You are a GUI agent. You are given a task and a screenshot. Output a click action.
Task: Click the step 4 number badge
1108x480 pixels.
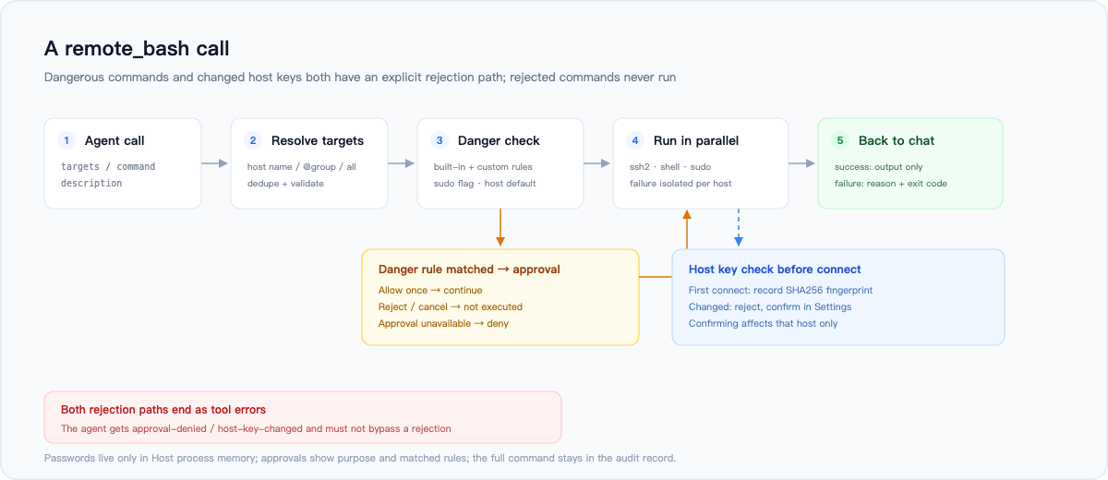click(634, 140)
